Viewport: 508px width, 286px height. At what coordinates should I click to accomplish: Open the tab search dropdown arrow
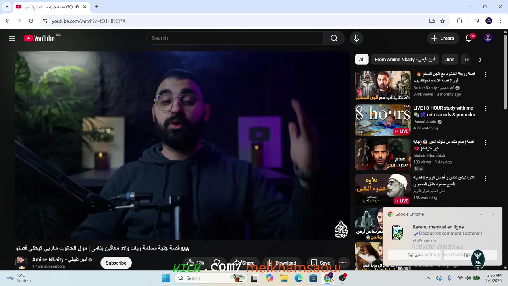point(7,7)
